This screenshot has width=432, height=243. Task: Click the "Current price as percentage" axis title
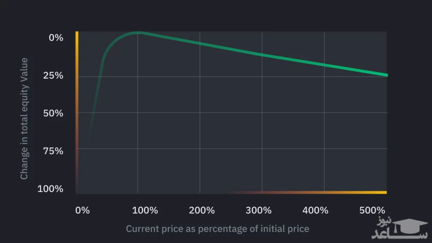pos(217,229)
